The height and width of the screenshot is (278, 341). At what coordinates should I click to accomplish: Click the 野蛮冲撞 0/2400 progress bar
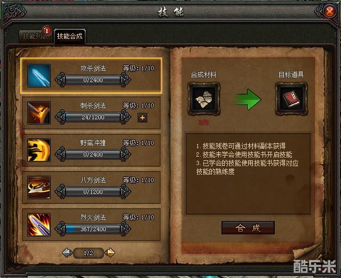(x=93, y=154)
